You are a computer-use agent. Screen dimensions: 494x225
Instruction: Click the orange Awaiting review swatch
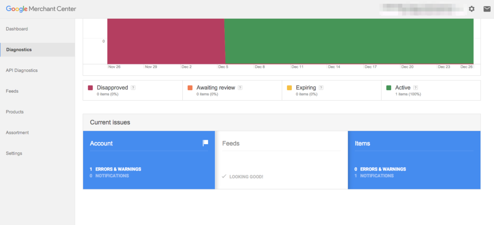(190, 88)
